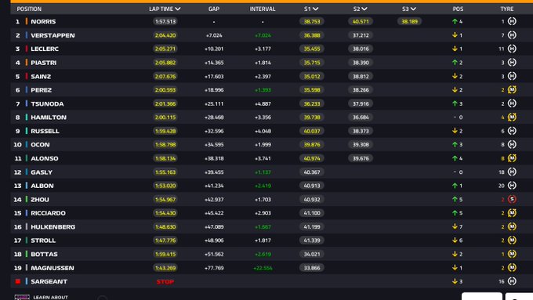Click Hamilton medium tyre icon
Viewport: 533px width, 300px height.
512,117
